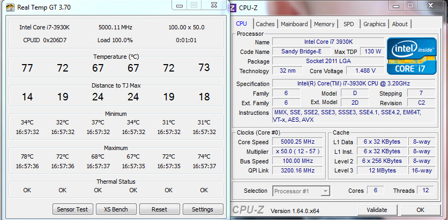448x220 pixels.
Task: Click the Real Temp frequency 5000.11 MHz
Action: [115, 28]
